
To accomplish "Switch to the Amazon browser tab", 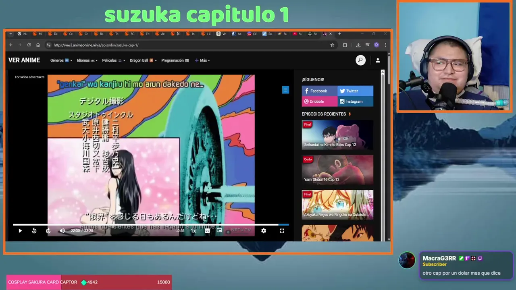I will (x=222, y=34).
